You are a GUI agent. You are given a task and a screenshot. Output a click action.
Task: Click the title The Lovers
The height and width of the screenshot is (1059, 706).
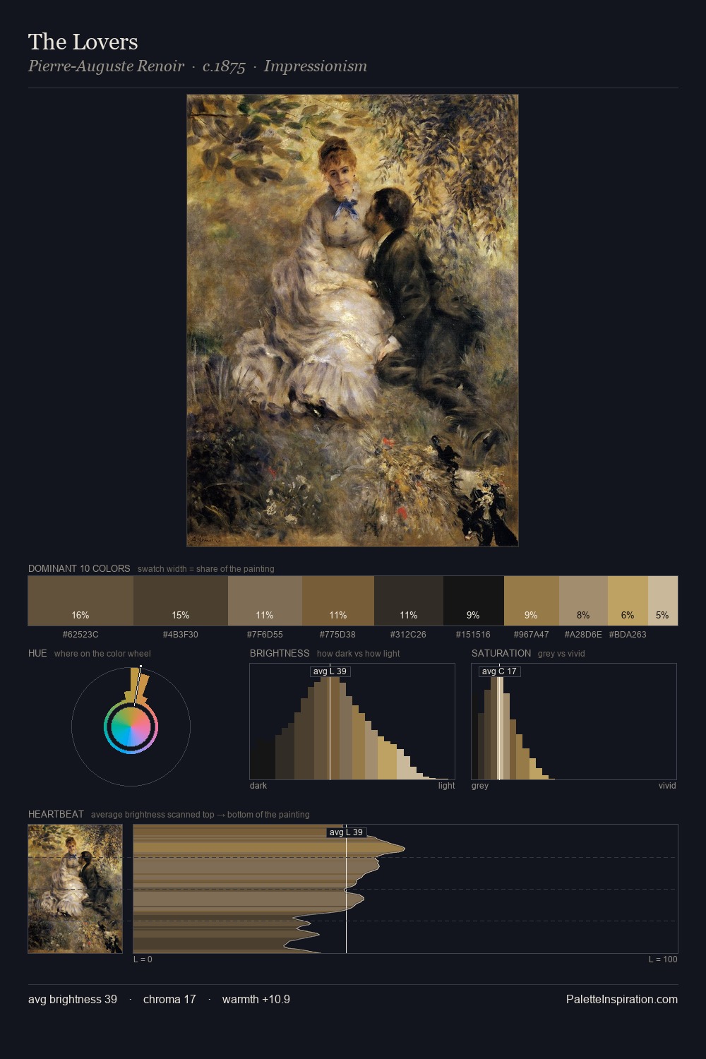[83, 42]
